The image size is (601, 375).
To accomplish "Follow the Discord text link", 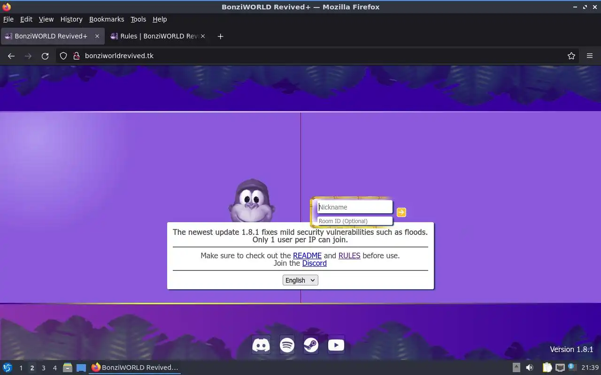I will [x=314, y=263].
